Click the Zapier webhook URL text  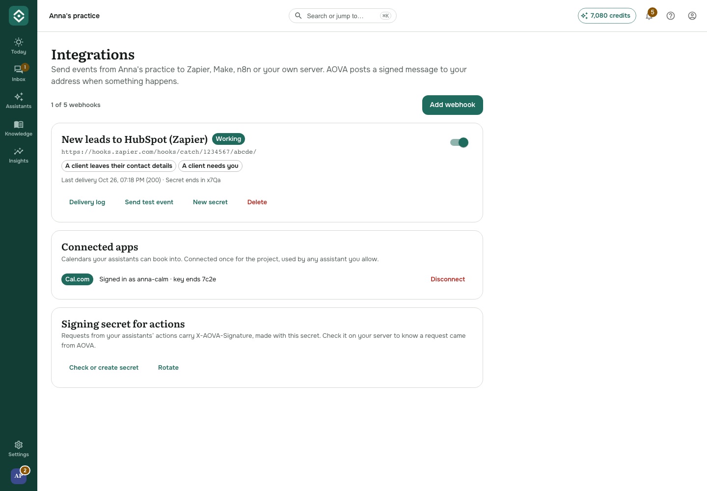point(159,152)
